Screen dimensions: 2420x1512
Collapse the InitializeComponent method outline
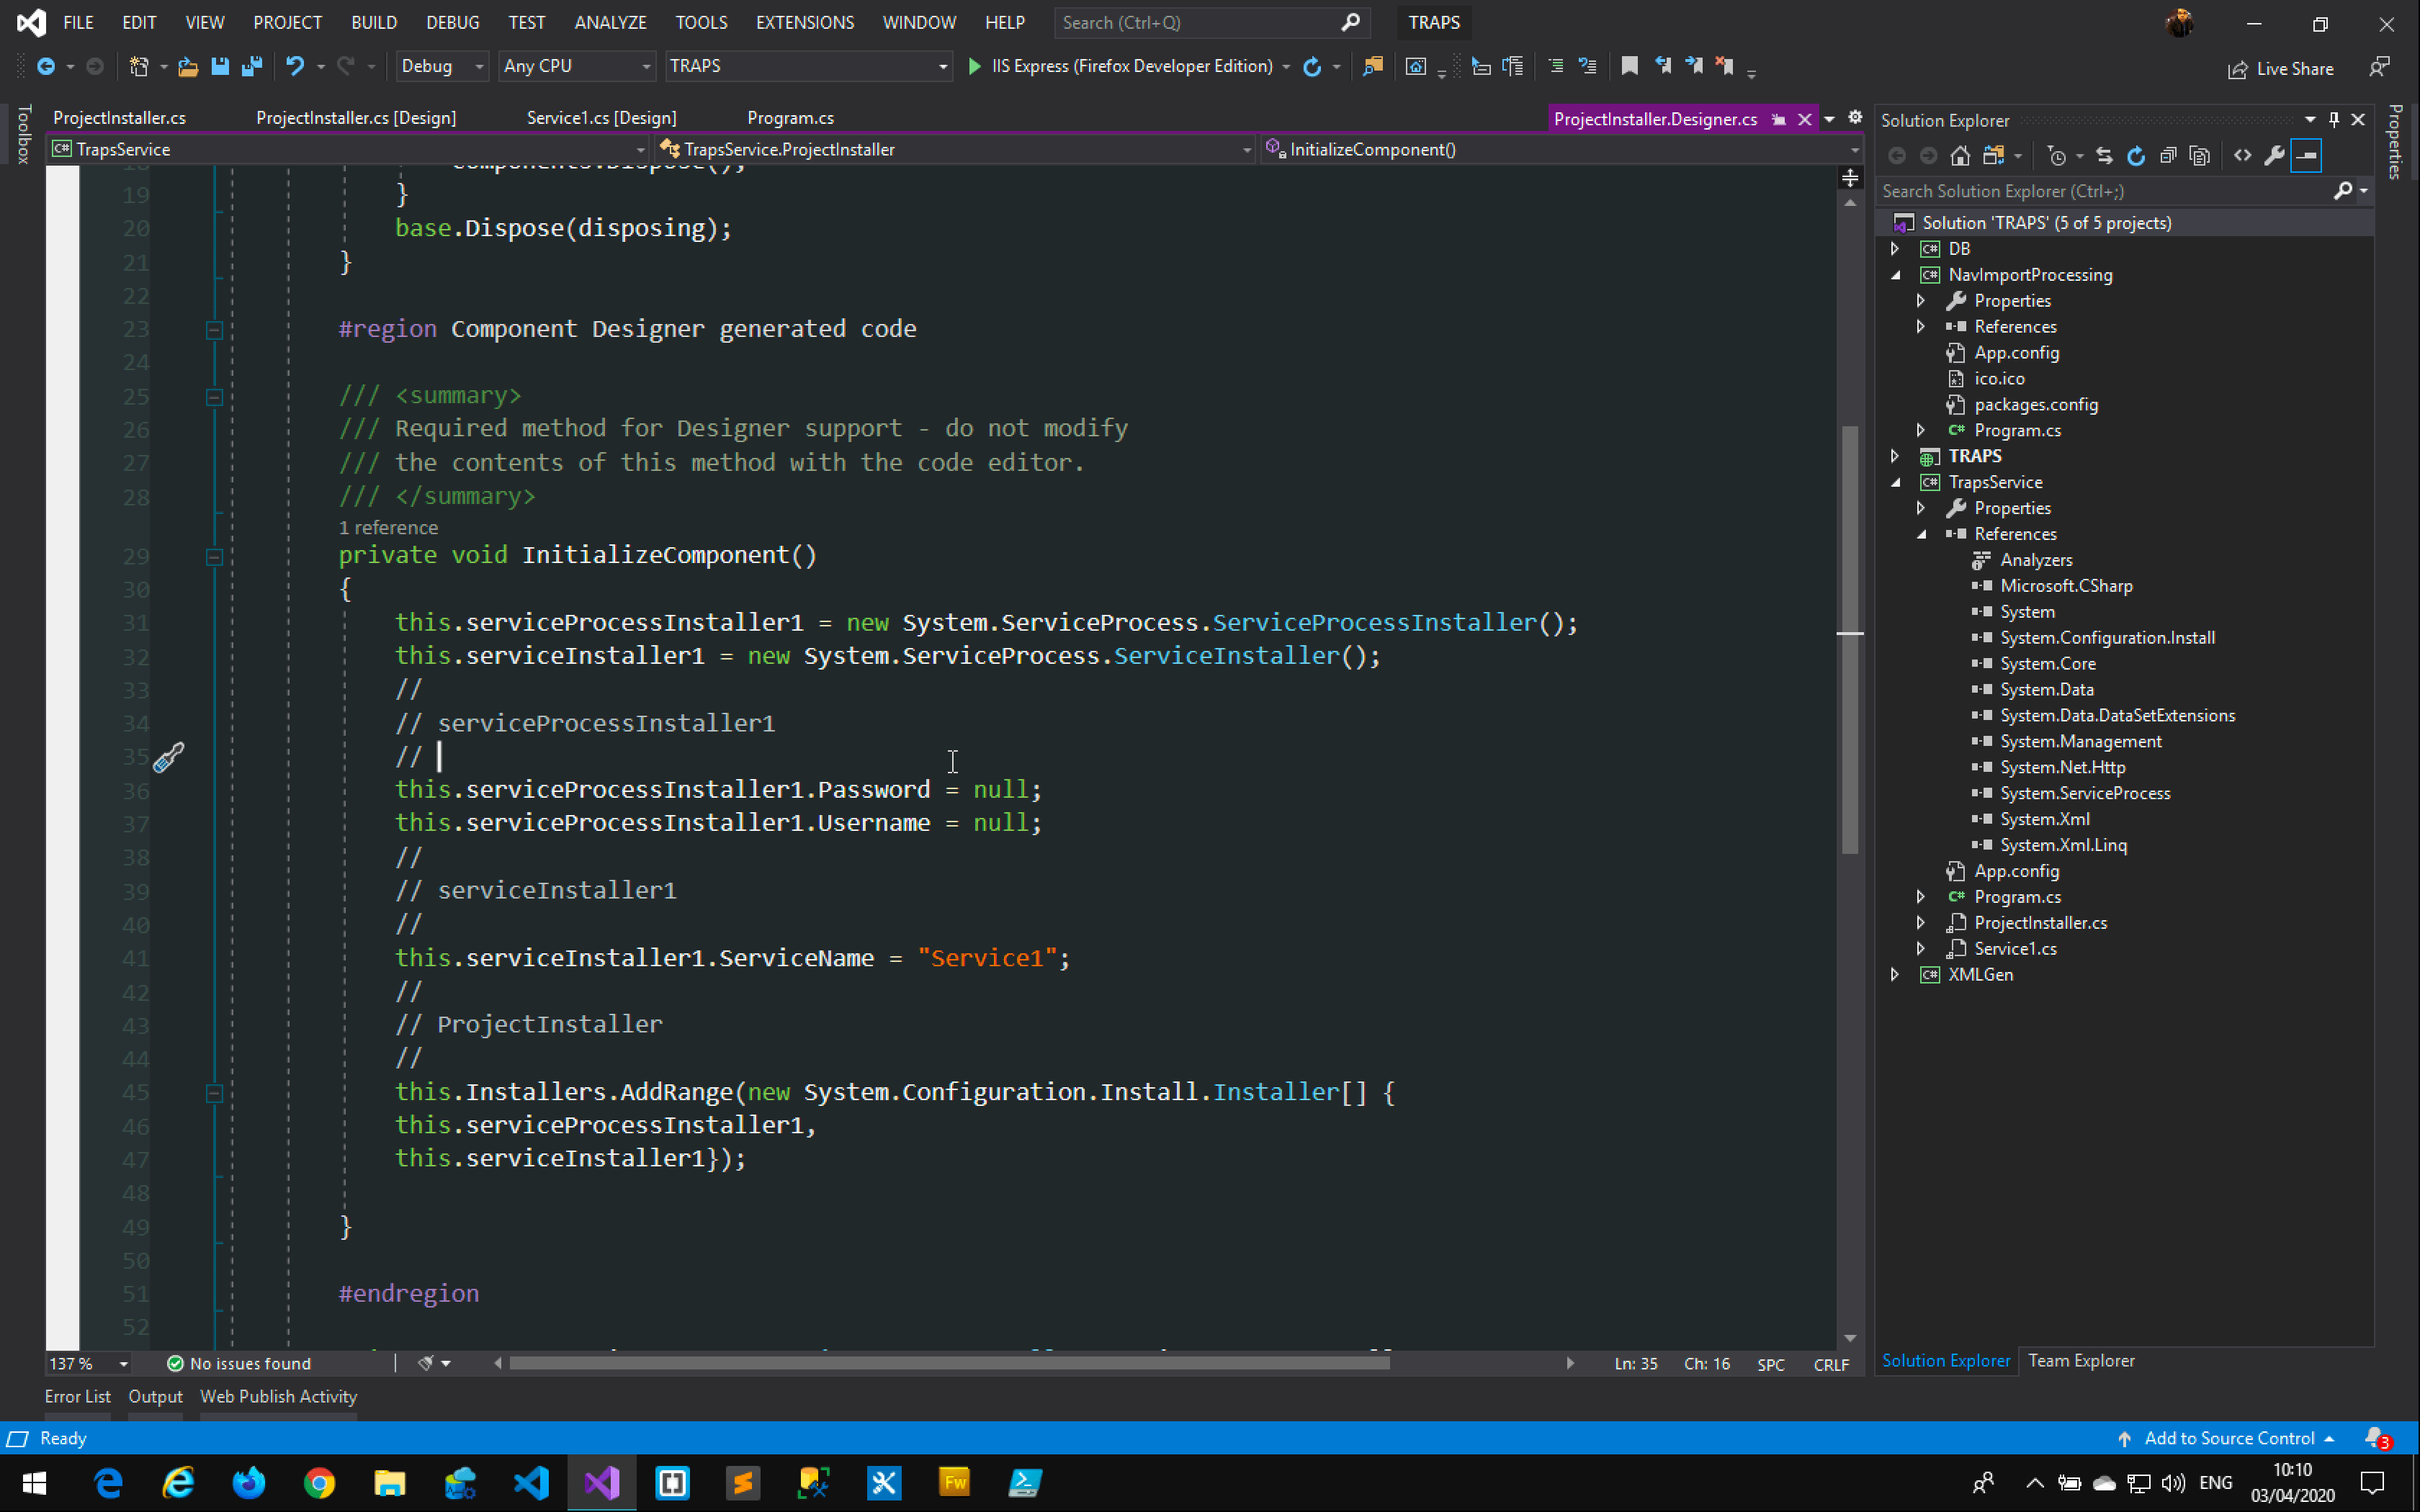[214, 556]
